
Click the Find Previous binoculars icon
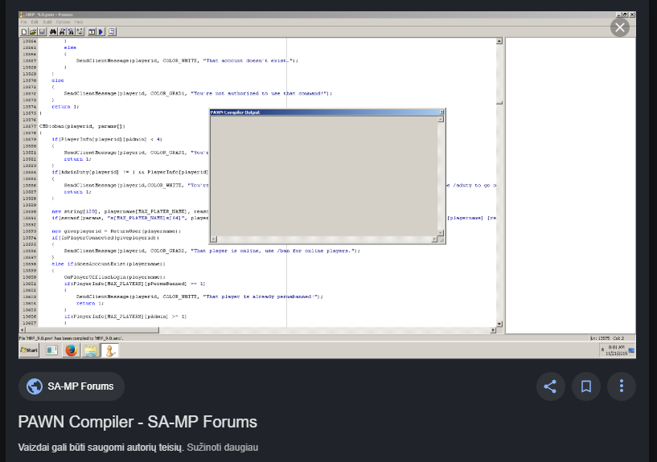[x=71, y=32]
